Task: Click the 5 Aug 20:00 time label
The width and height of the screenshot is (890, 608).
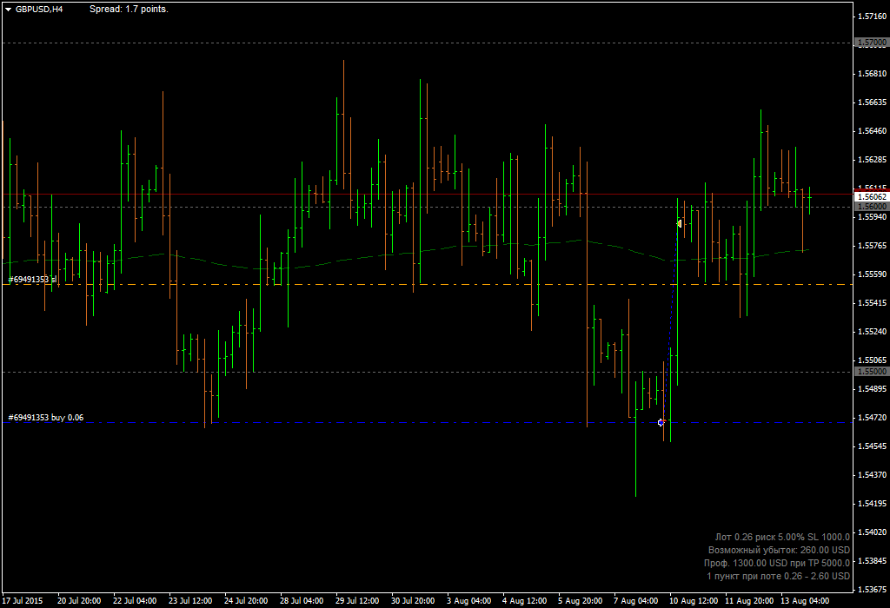Action: click(580, 601)
